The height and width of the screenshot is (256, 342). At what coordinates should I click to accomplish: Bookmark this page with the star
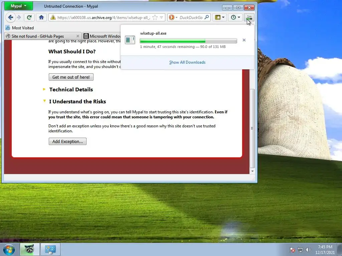point(155,18)
